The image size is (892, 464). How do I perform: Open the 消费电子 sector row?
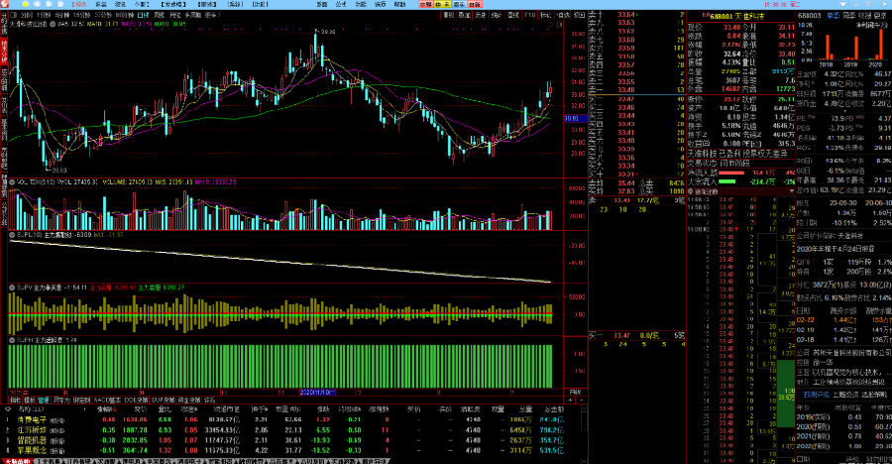(33, 420)
